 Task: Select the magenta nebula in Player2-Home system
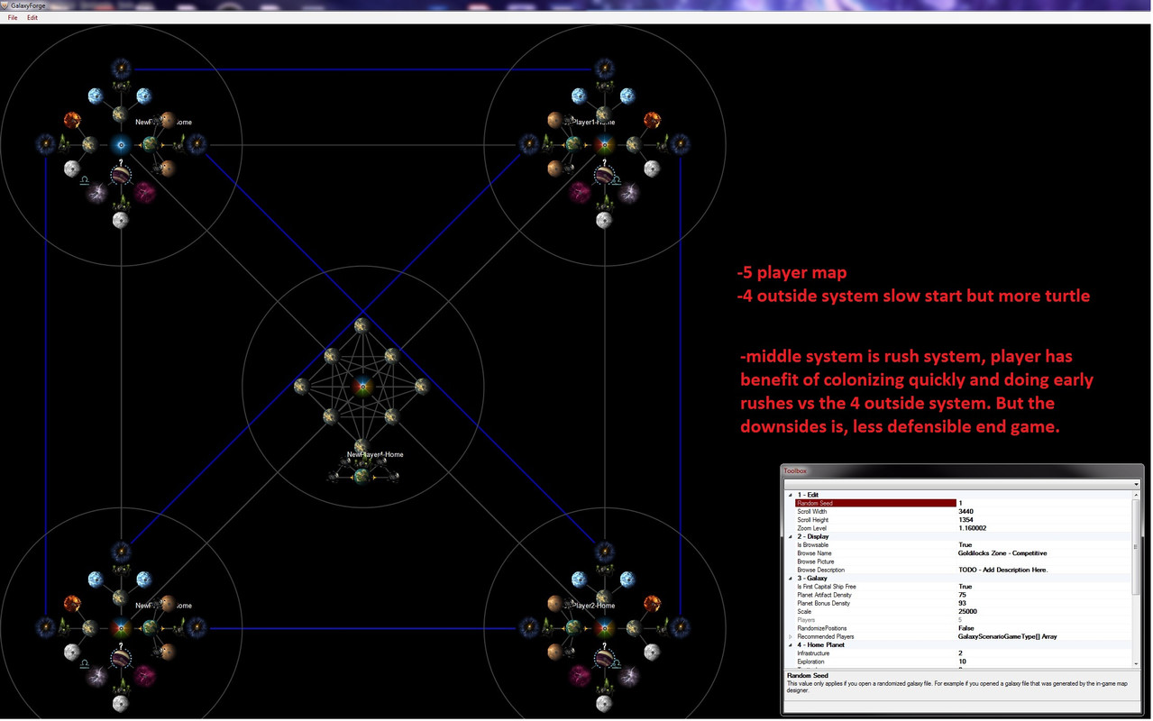click(x=581, y=676)
